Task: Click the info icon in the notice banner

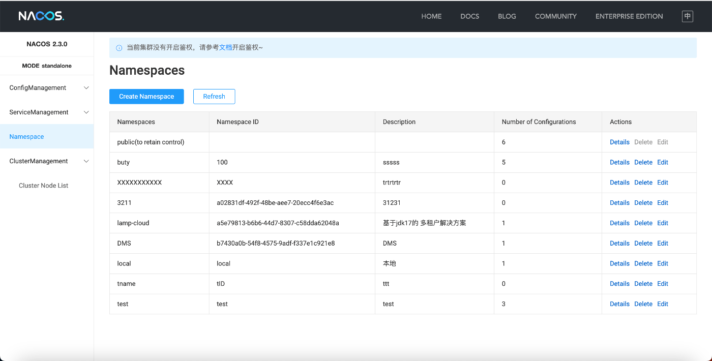Action: tap(119, 48)
